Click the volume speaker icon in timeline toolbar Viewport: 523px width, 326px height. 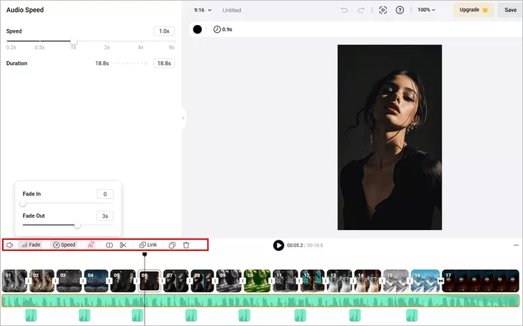click(10, 245)
